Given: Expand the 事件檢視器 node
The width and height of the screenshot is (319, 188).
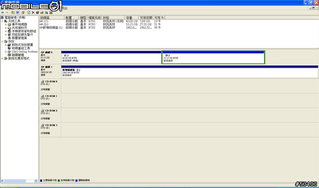Looking at the screenshot, I should (x=5, y=24).
